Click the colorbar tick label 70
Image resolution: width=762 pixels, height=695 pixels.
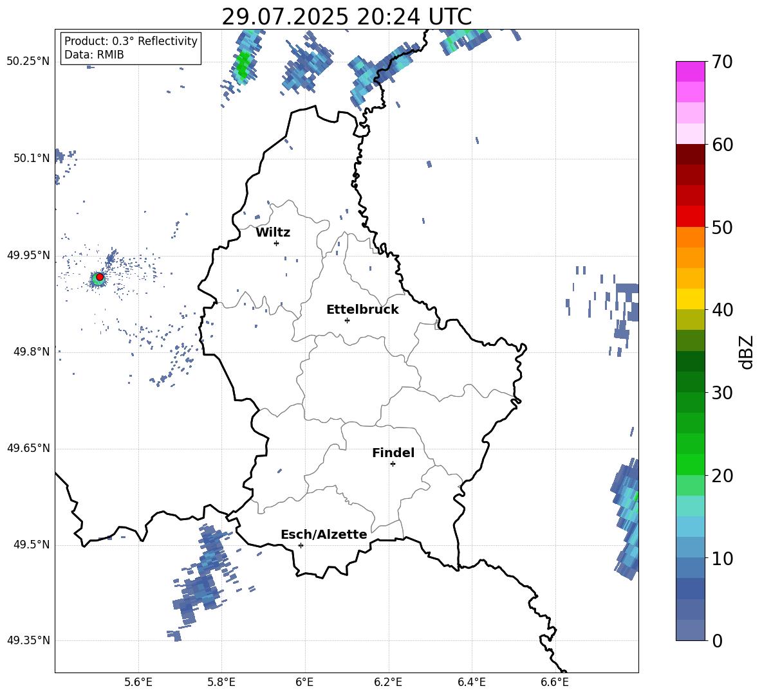[722, 62]
